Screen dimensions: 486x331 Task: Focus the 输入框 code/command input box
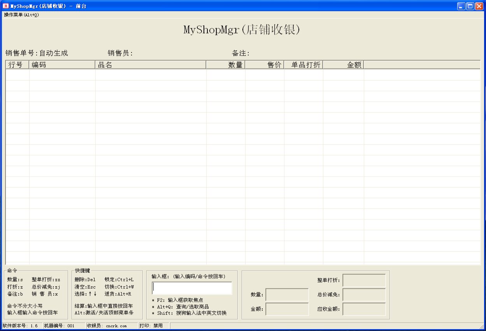click(x=192, y=288)
